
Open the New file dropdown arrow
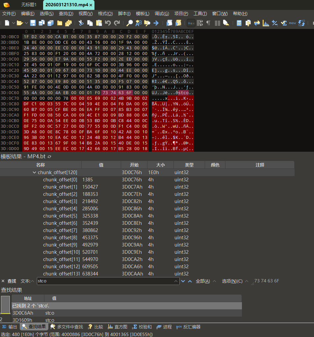(x=13, y=23)
